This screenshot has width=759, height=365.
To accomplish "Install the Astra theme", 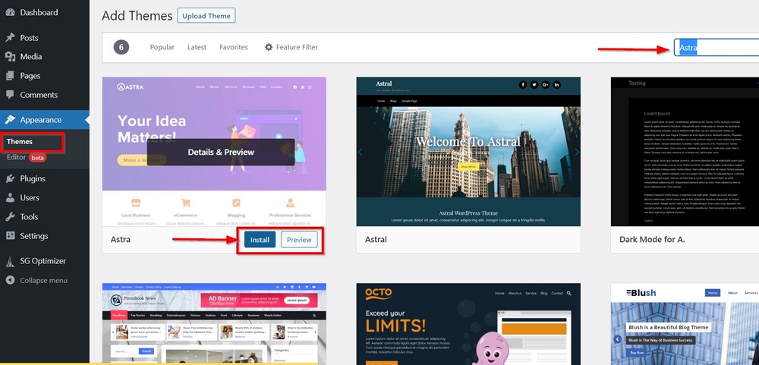I will pyautogui.click(x=260, y=240).
